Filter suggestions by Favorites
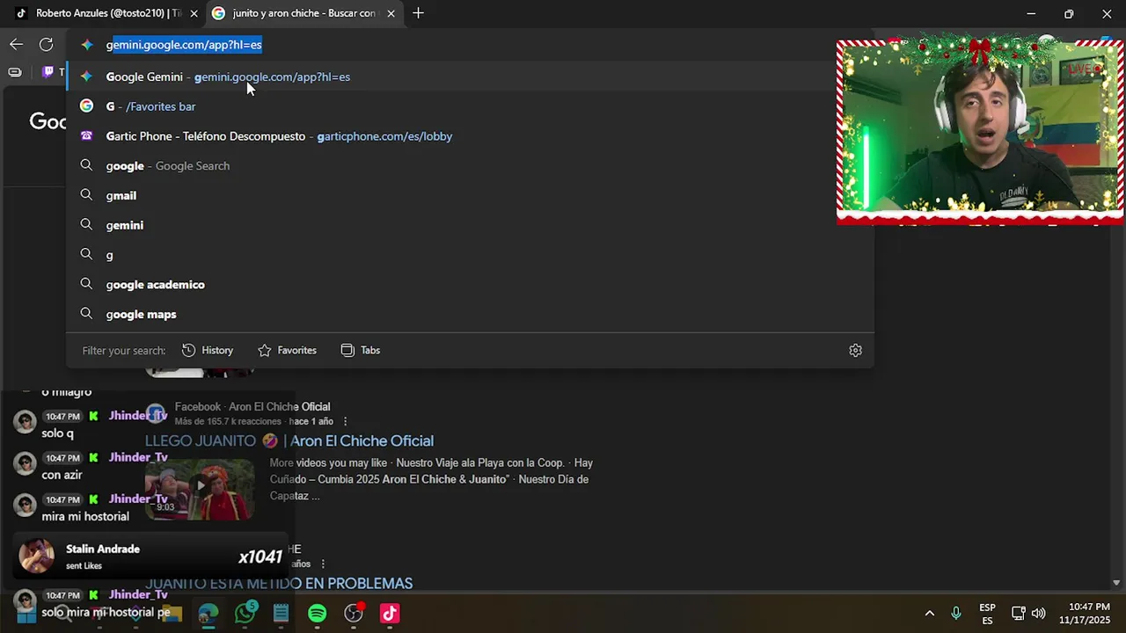 pos(288,350)
